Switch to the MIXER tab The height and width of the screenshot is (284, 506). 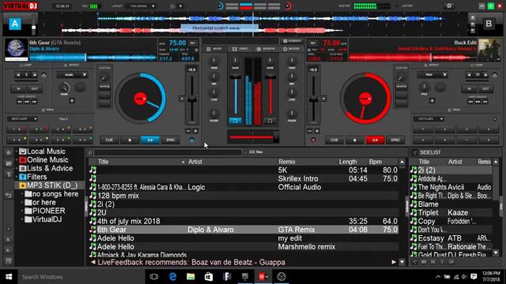(214, 49)
